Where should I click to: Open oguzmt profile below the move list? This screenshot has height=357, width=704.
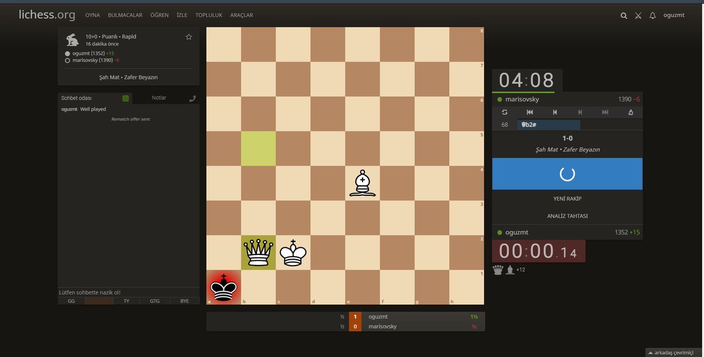(x=516, y=232)
